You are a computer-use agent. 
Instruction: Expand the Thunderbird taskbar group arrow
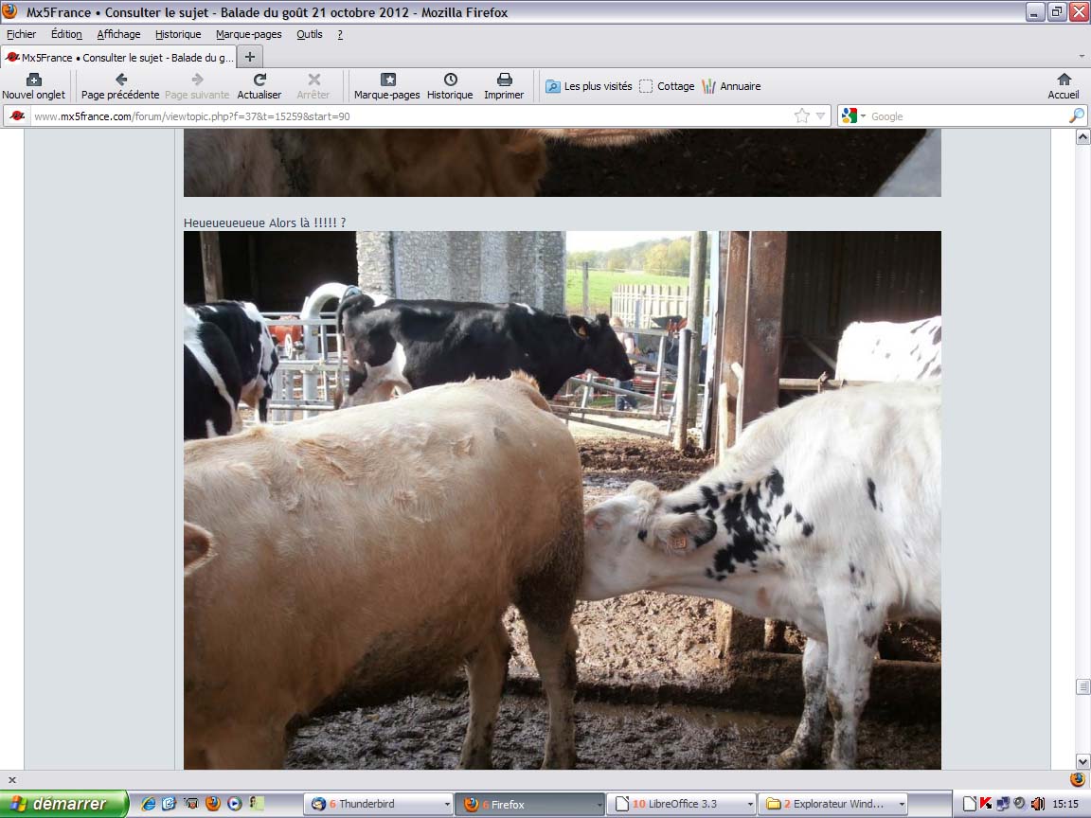click(447, 805)
